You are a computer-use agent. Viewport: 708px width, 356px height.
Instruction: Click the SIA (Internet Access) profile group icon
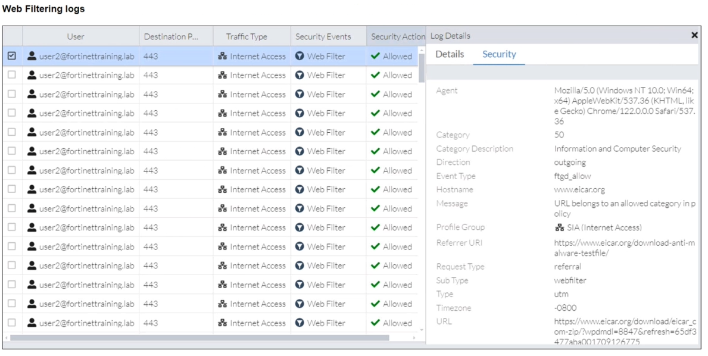pos(559,227)
